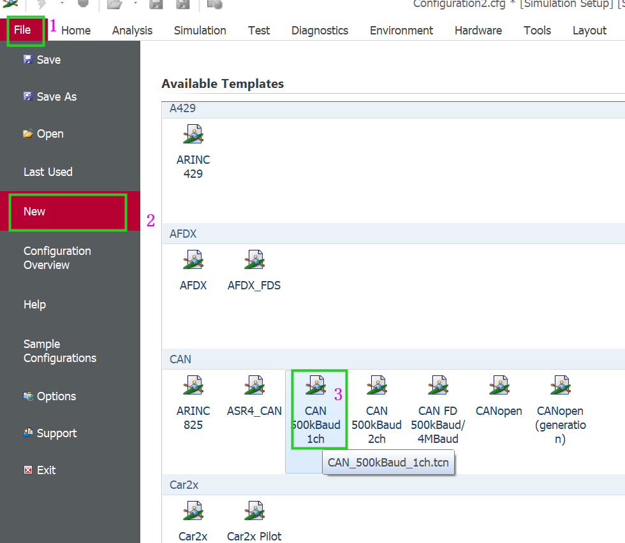The height and width of the screenshot is (543, 625).
Task: Open the Simulation ribbon tab
Action: (200, 31)
